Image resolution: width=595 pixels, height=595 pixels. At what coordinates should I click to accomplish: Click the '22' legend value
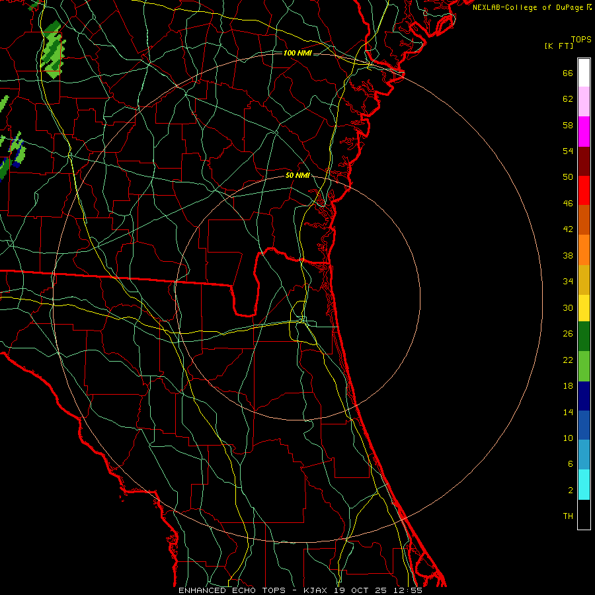point(568,360)
